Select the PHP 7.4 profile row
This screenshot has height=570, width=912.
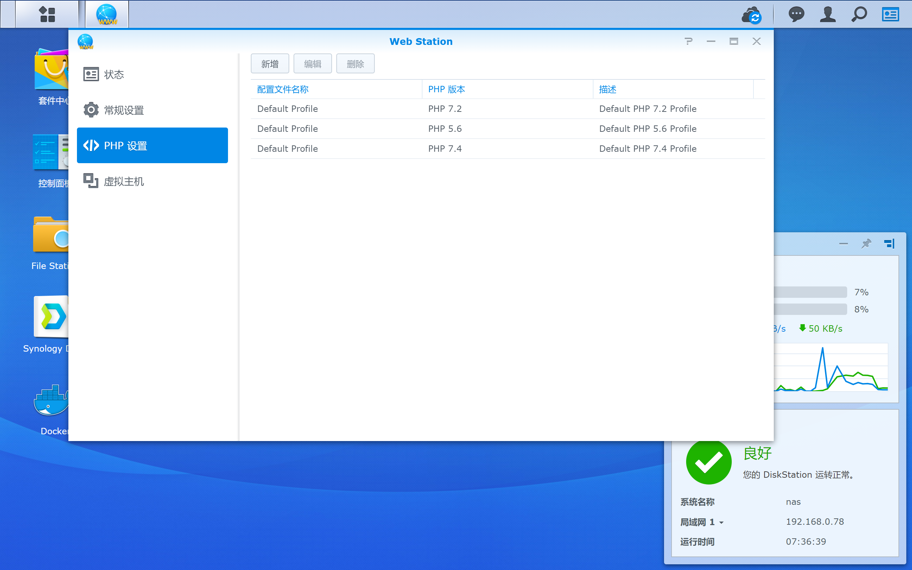(x=508, y=149)
